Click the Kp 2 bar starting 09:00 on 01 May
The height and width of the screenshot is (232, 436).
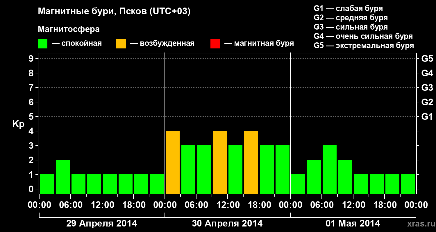coord(345,177)
